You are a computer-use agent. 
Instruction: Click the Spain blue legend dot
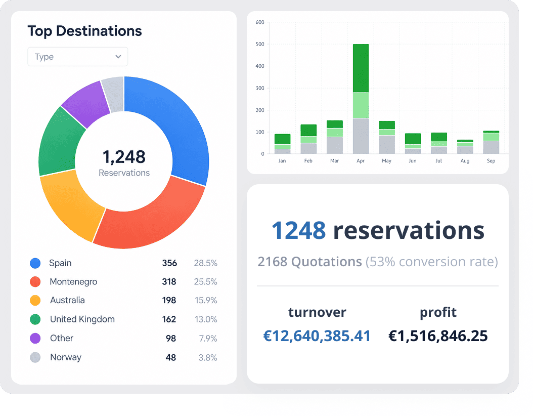pyautogui.click(x=35, y=263)
